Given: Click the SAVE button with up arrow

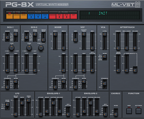Looking at the screenshot, I should [45, 16].
